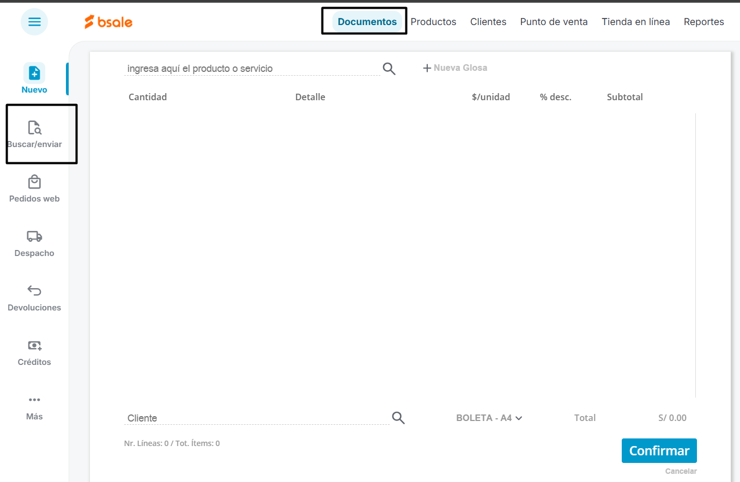The width and height of the screenshot is (740, 482).
Task: Select the Nuevo document icon
Action: 34,72
